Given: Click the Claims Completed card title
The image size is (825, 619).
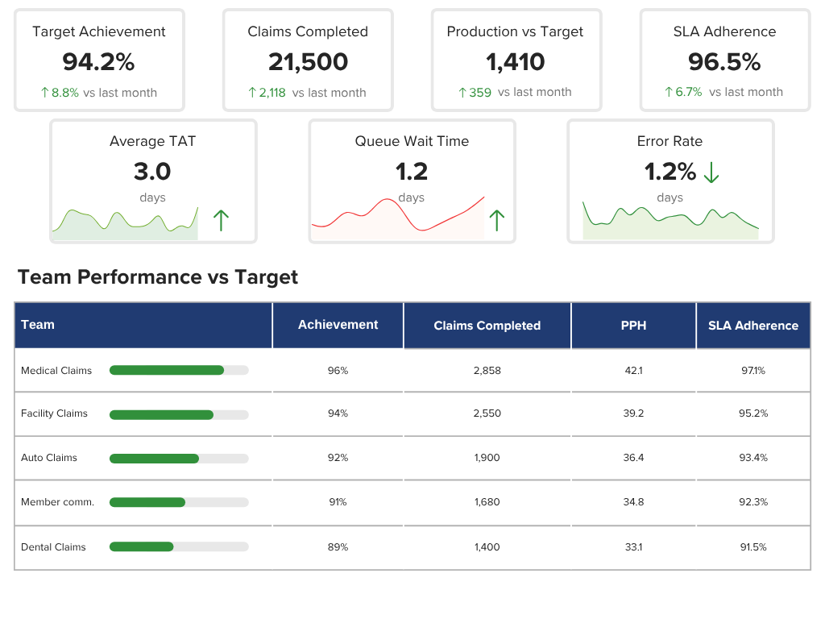Looking at the screenshot, I should pos(308,31).
